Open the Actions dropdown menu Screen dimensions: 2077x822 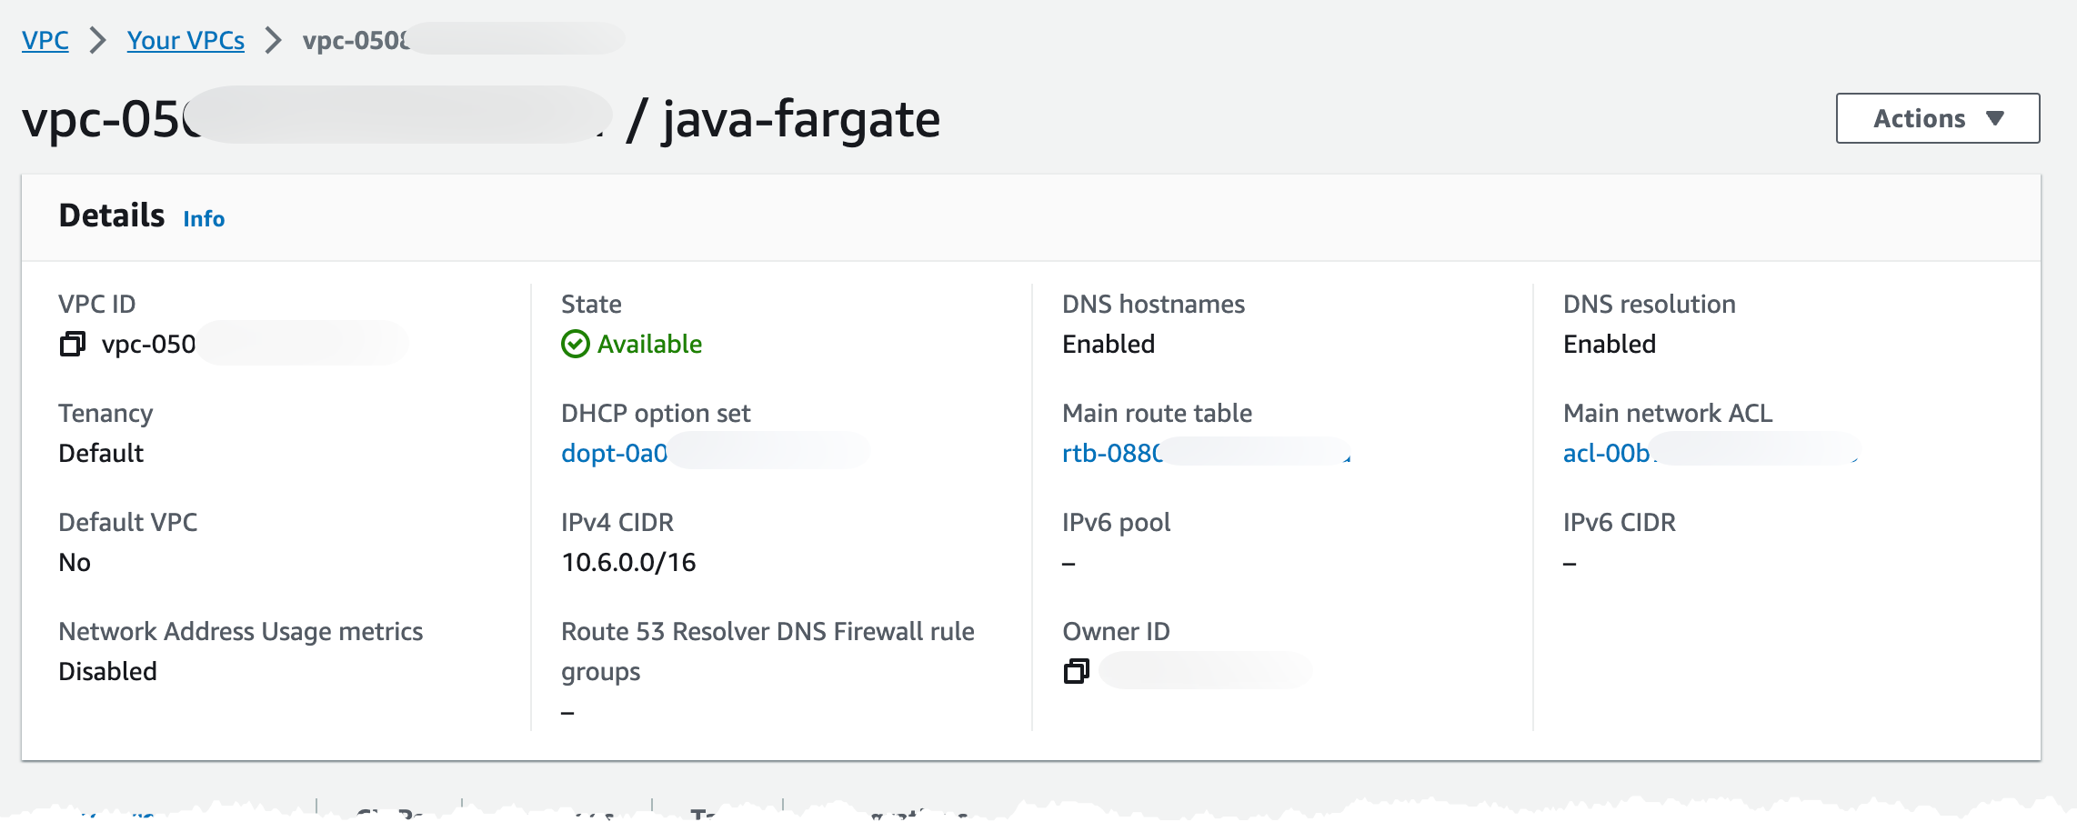coord(1938,118)
